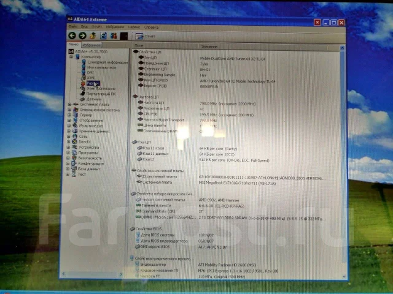
Task: Expand the DirectX node
Action: tap(68, 141)
